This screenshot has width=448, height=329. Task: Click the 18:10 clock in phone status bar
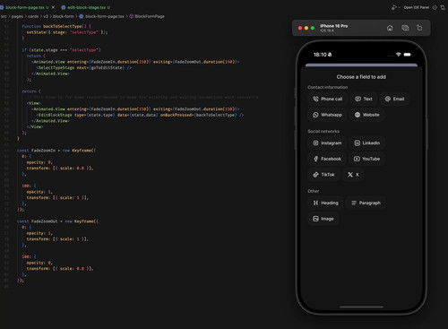(x=320, y=55)
